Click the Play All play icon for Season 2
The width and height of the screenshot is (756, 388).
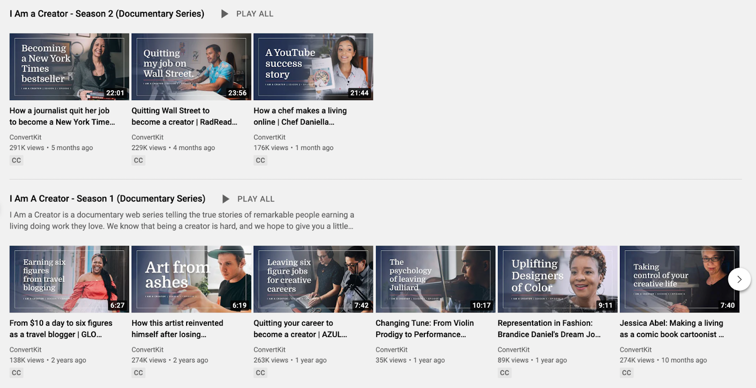click(x=225, y=14)
